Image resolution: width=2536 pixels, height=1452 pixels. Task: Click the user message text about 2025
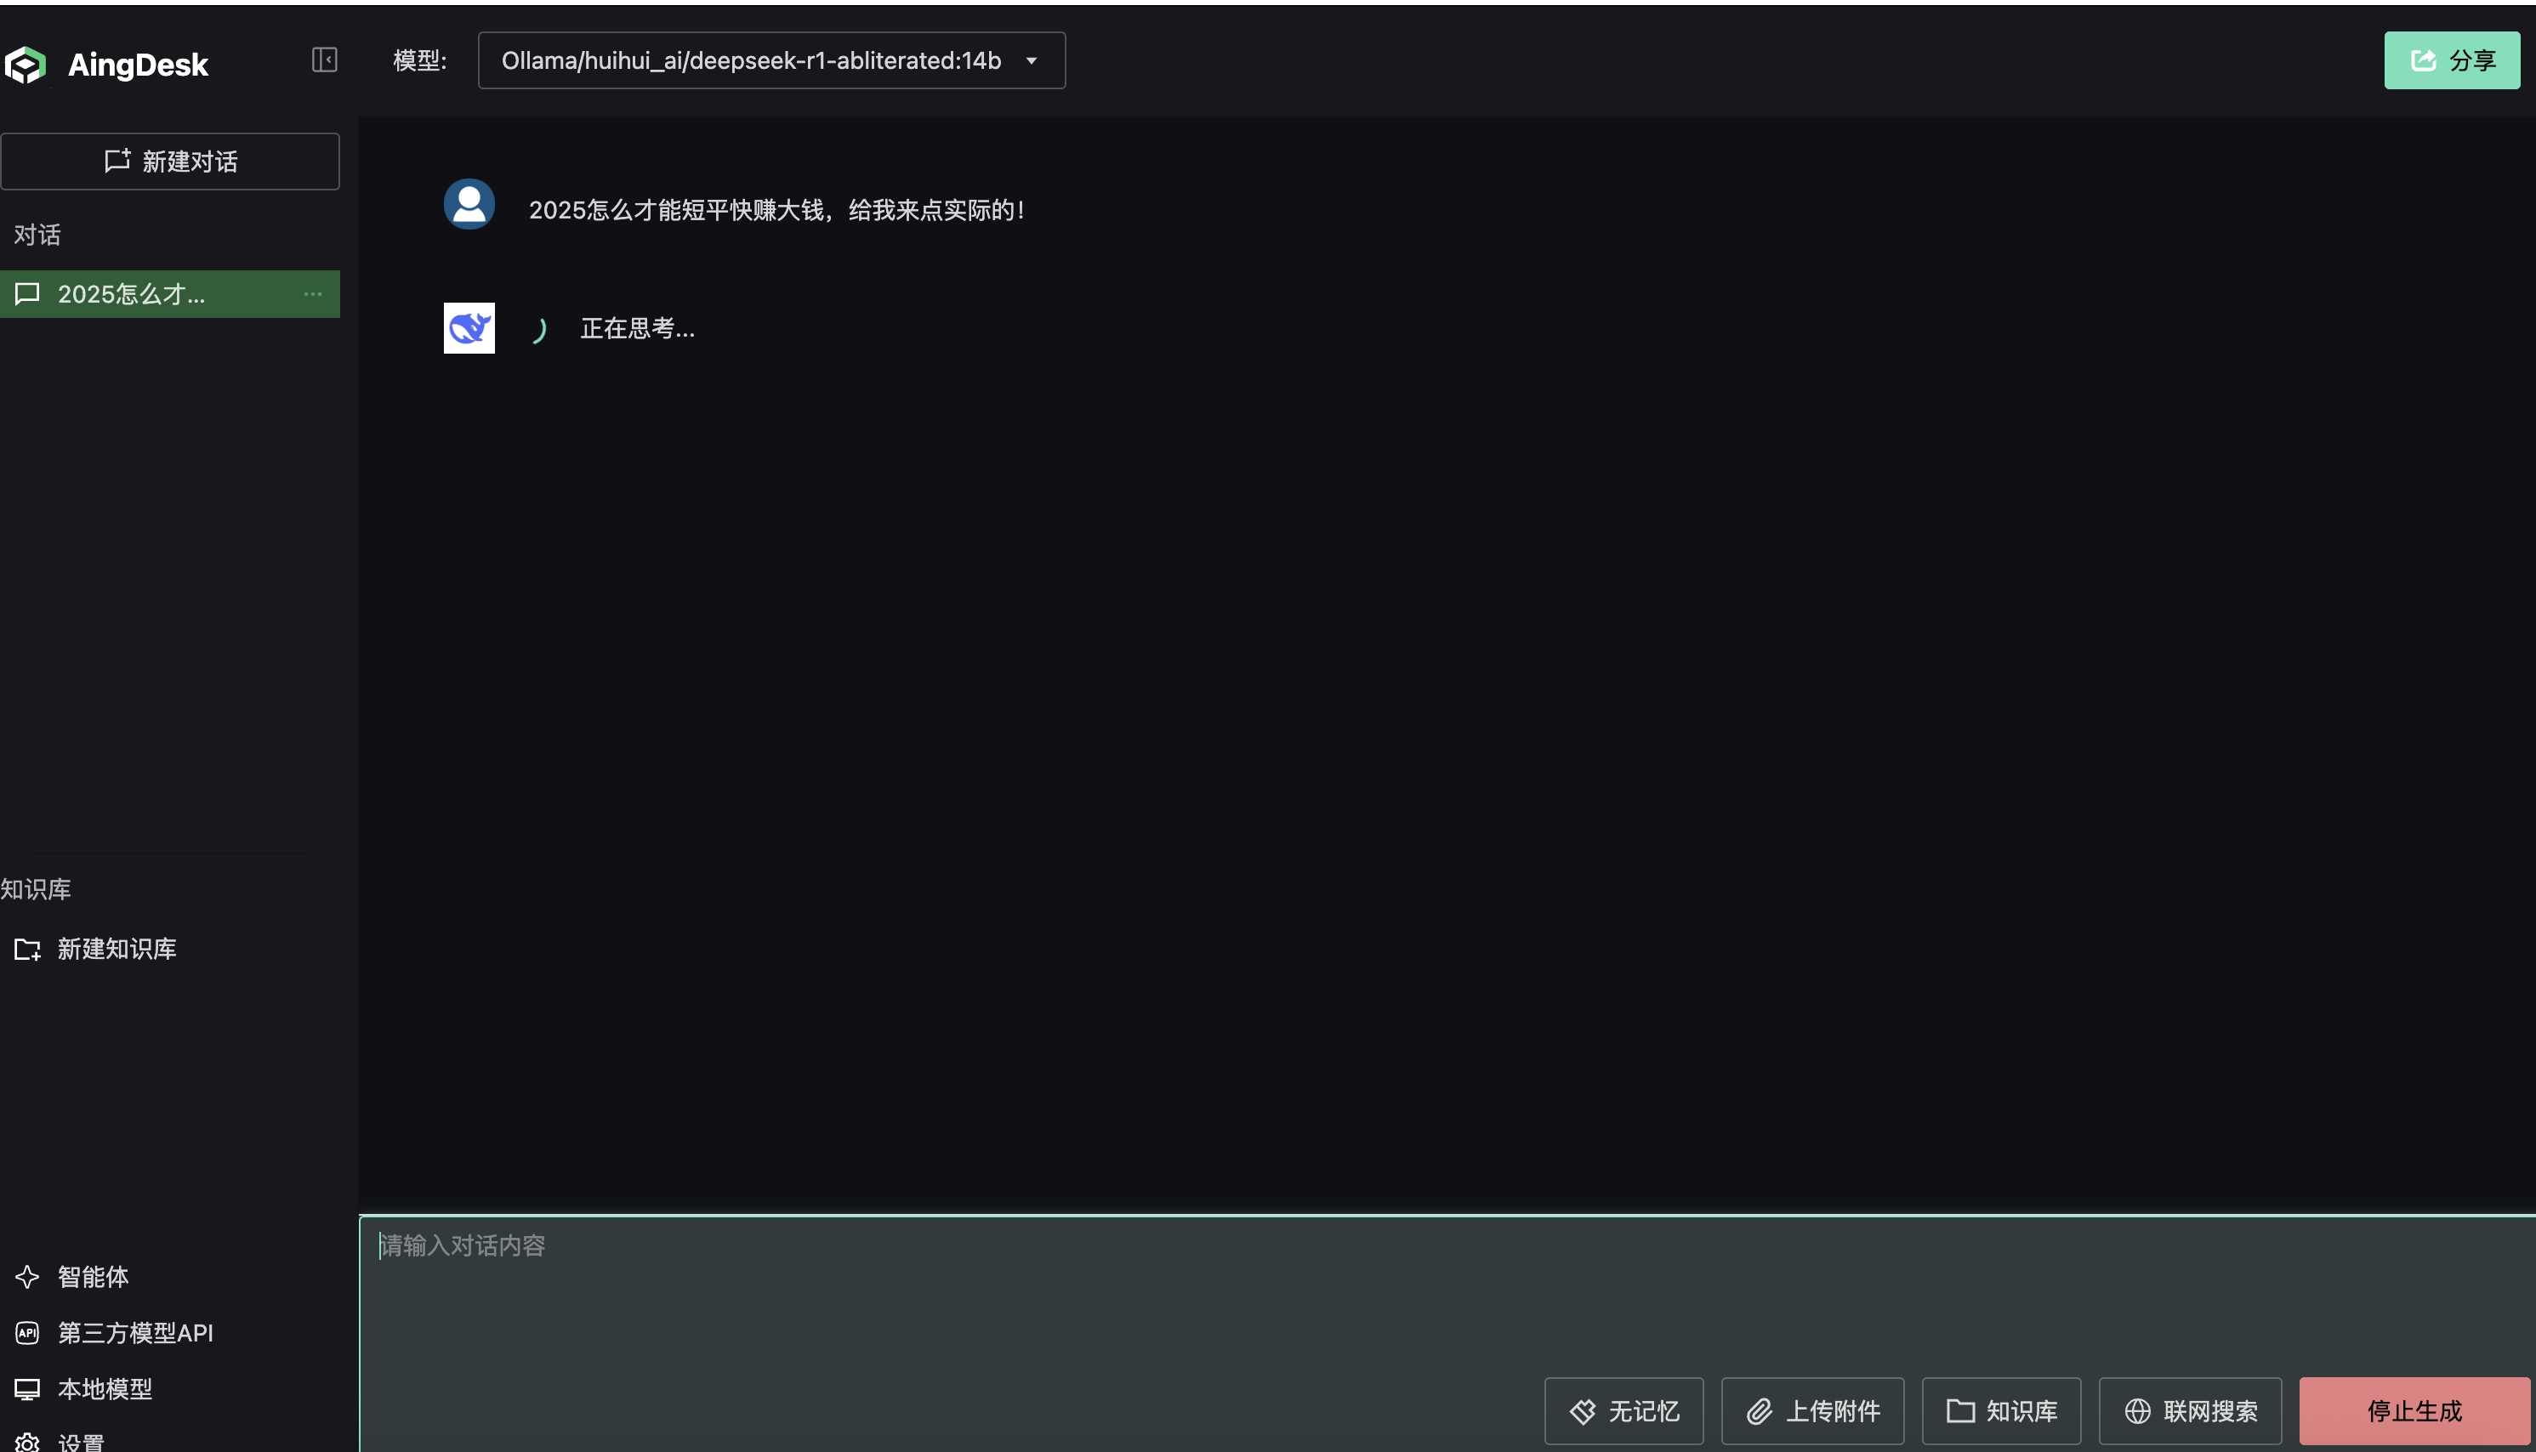776,211
